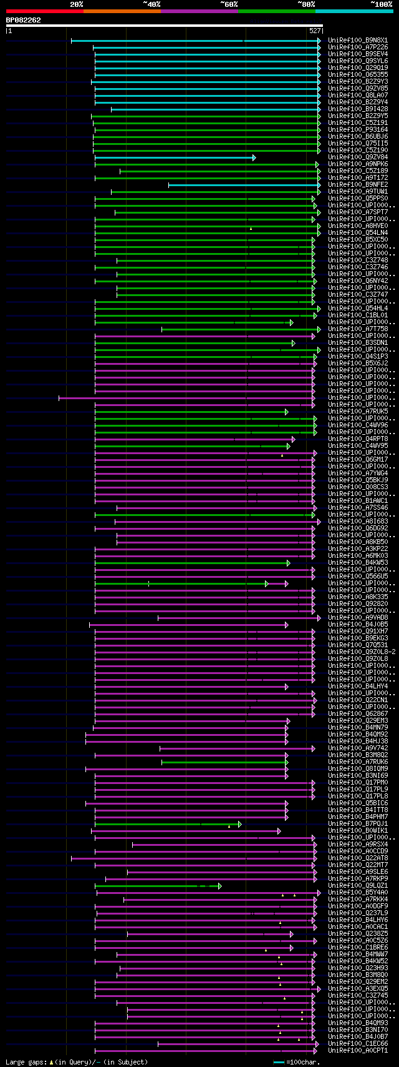The height and width of the screenshot is (1067, 399).
Task: Open hit UniRef100_B9N8X1
Action: coord(358,41)
